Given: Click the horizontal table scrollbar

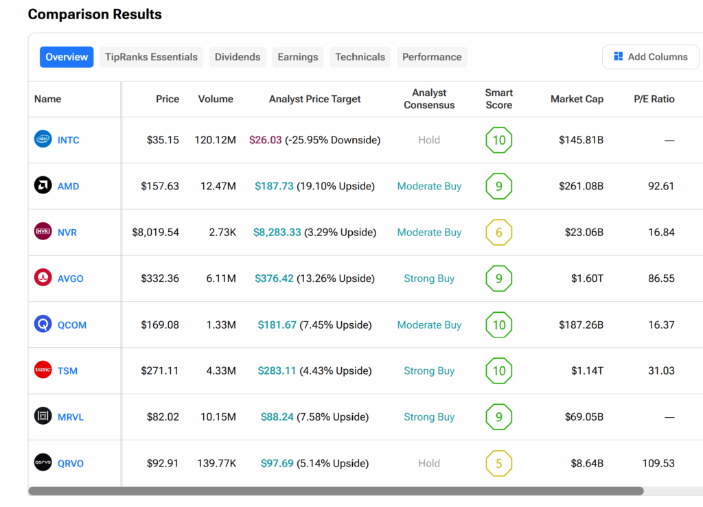Looking at the screenshot, I should [336, 491].
